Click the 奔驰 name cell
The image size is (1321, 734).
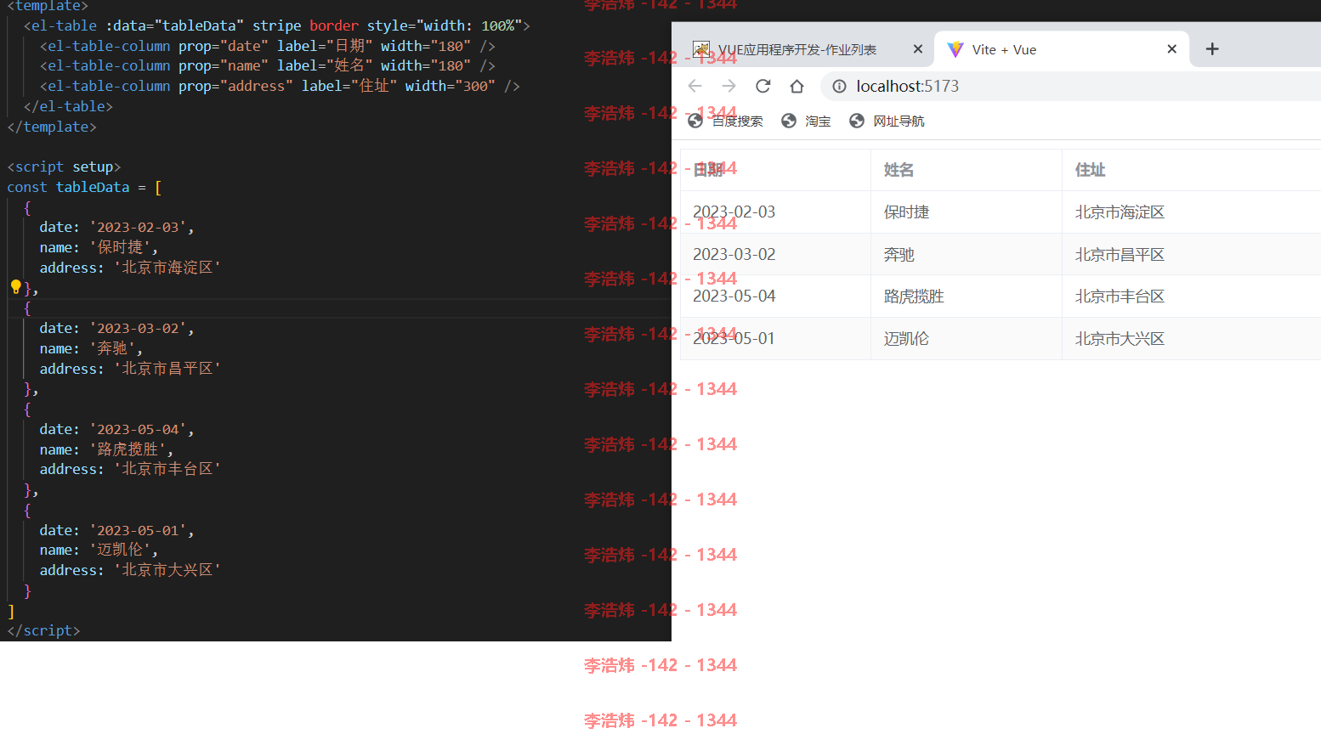(967, 254)
